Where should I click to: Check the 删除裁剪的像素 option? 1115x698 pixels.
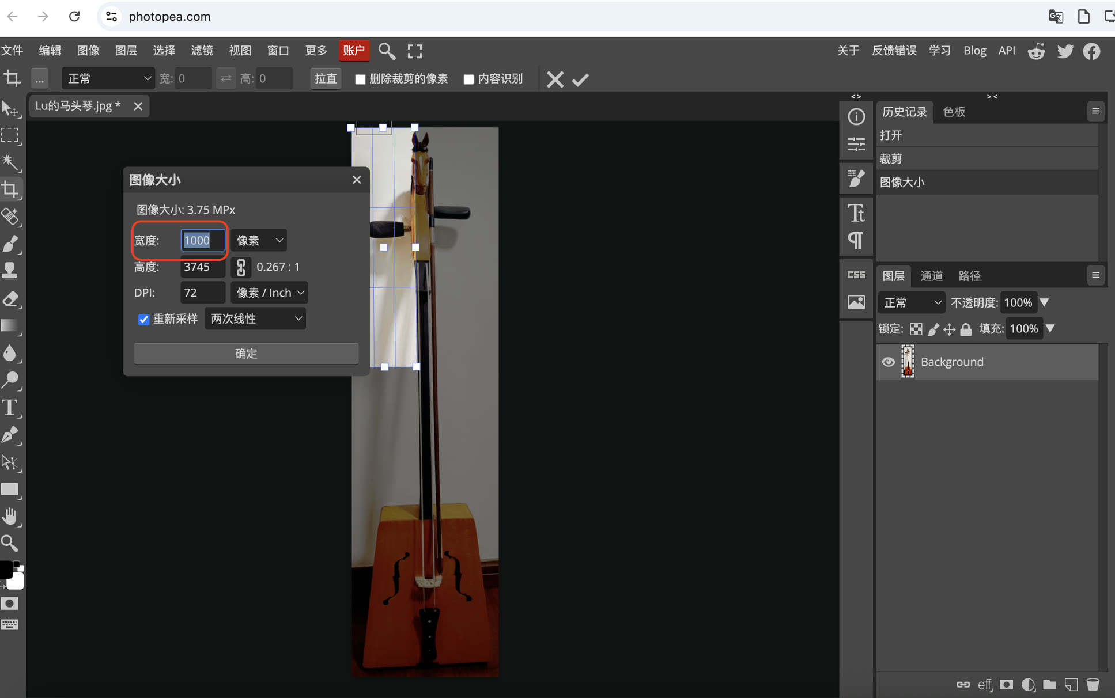click(360, 79)
